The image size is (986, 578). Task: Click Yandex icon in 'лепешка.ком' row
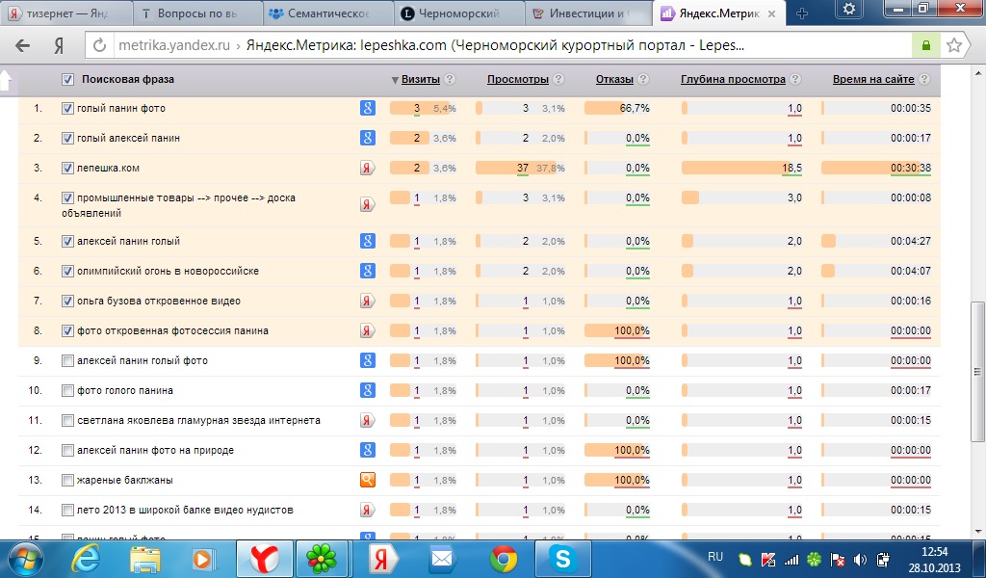pyautogui.click(x=368, y=168)
